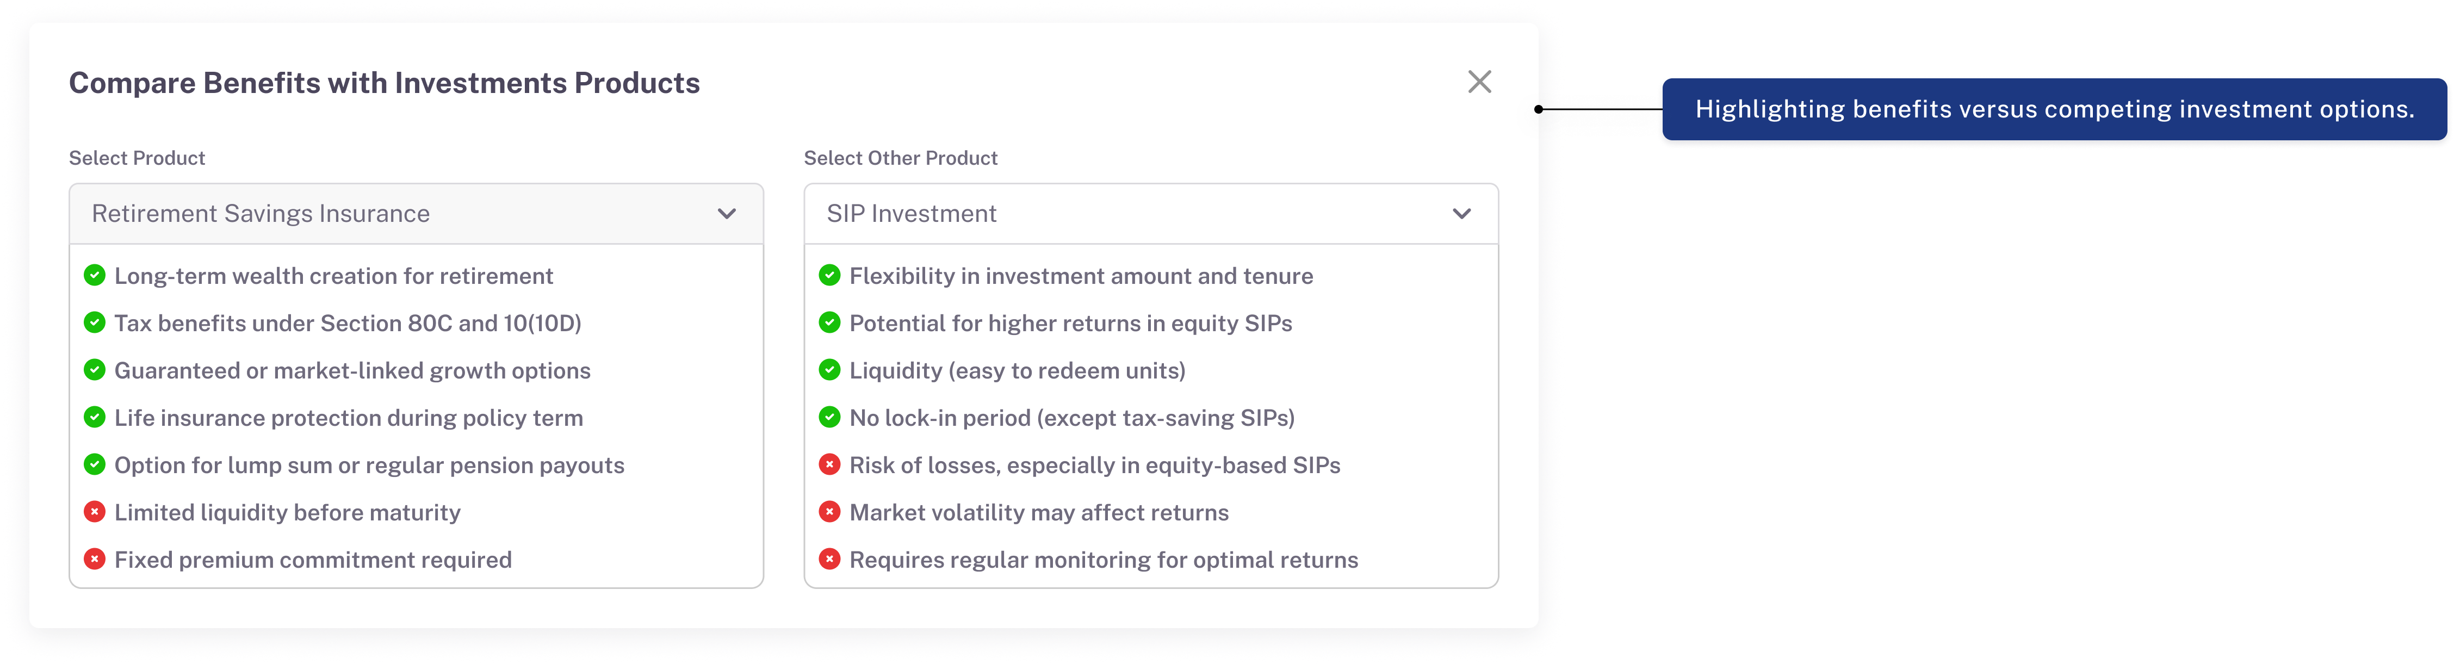2454x664 pixels.
Task: Click green check next to Long-term wealth creation
Action: tap(94, 275)
